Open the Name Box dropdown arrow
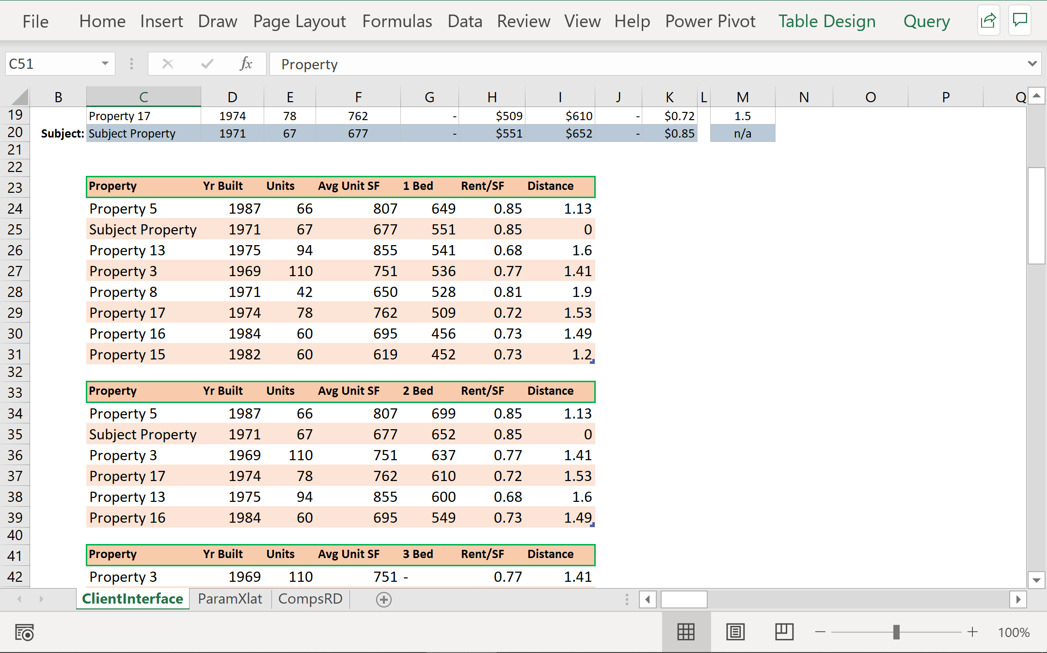The height and width of the screenshot is (653, 1047). click(x=105, y=64)
